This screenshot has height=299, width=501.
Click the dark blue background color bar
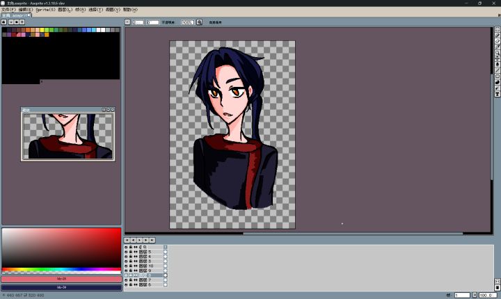(62, 287)
